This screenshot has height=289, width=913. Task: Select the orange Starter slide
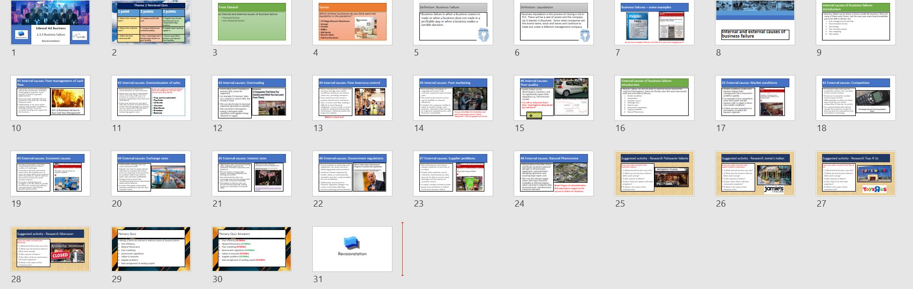tap(251, 23)
